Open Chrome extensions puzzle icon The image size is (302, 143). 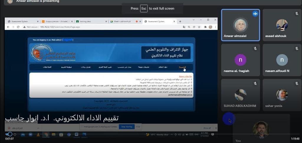coord(205,27)
